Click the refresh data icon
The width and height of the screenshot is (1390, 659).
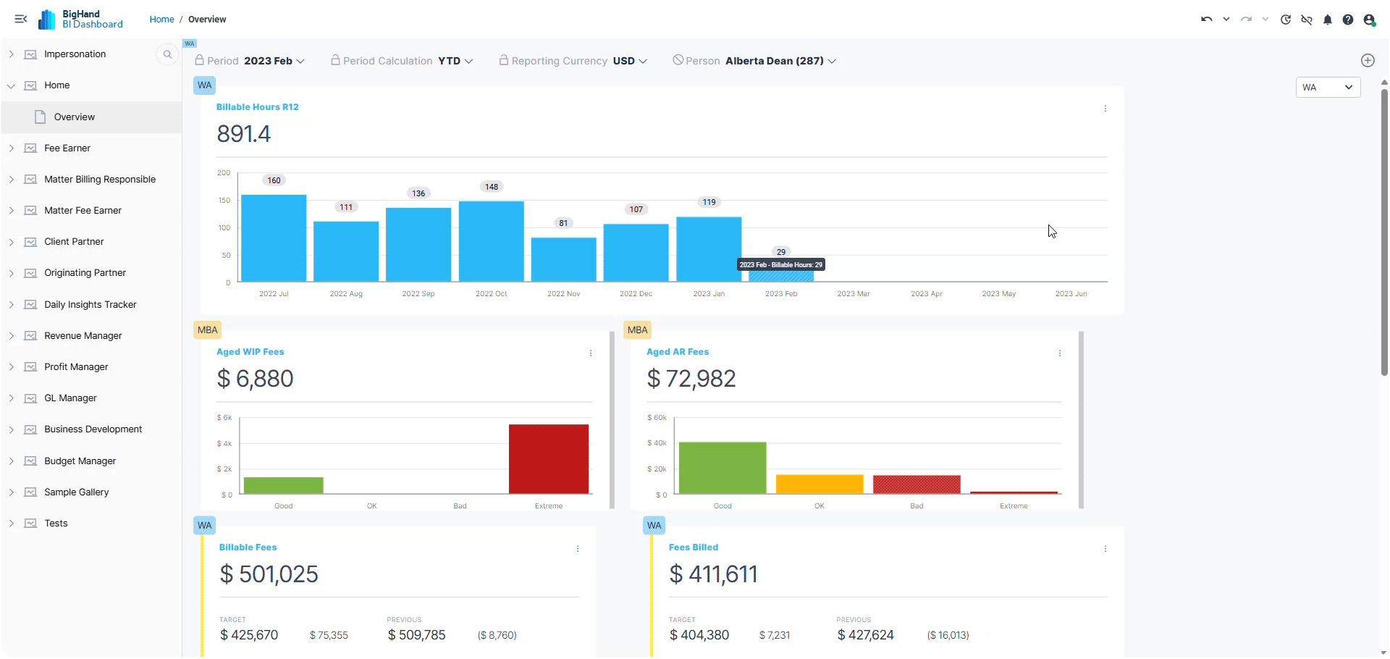click(x=1286, y=20)
